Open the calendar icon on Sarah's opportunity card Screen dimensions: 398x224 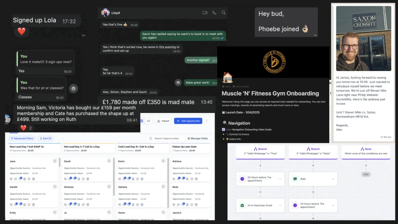[88, 179]
